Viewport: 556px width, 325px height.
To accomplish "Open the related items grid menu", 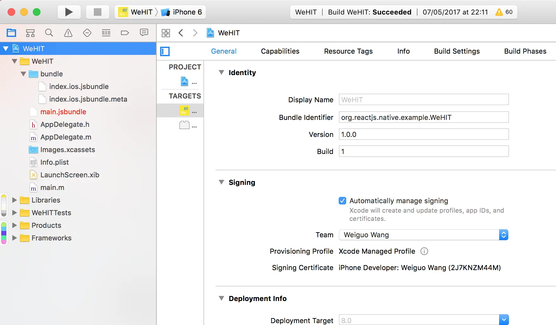I will pos(166,33).
